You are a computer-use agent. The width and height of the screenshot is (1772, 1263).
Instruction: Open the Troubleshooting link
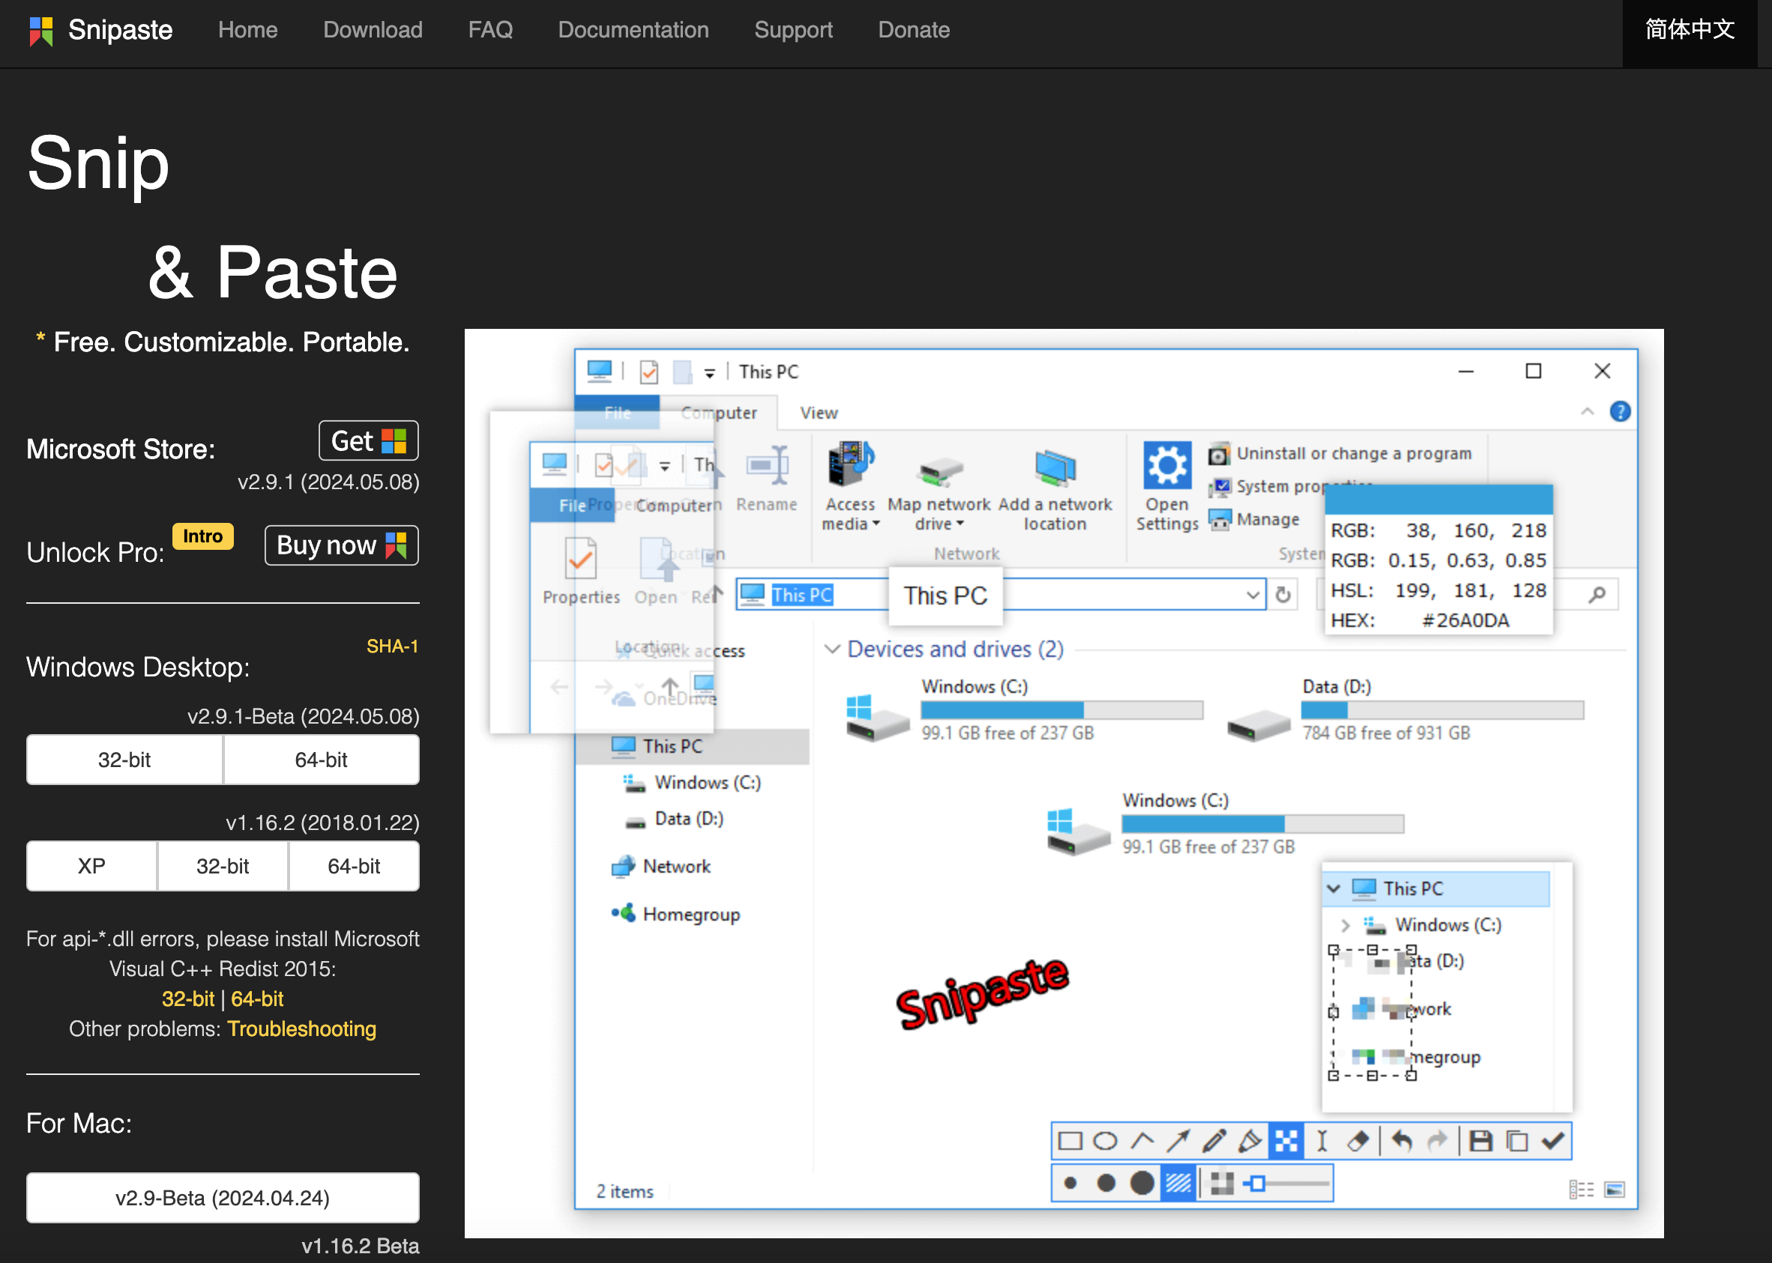[x=302, y=1028]
